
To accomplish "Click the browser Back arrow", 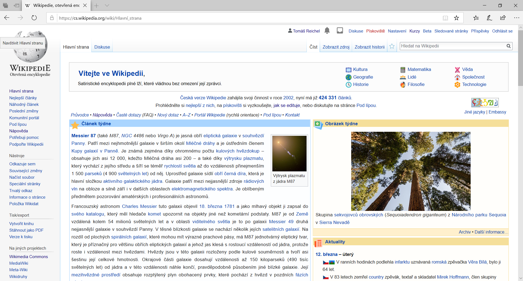I will click(x=7, y=18).
